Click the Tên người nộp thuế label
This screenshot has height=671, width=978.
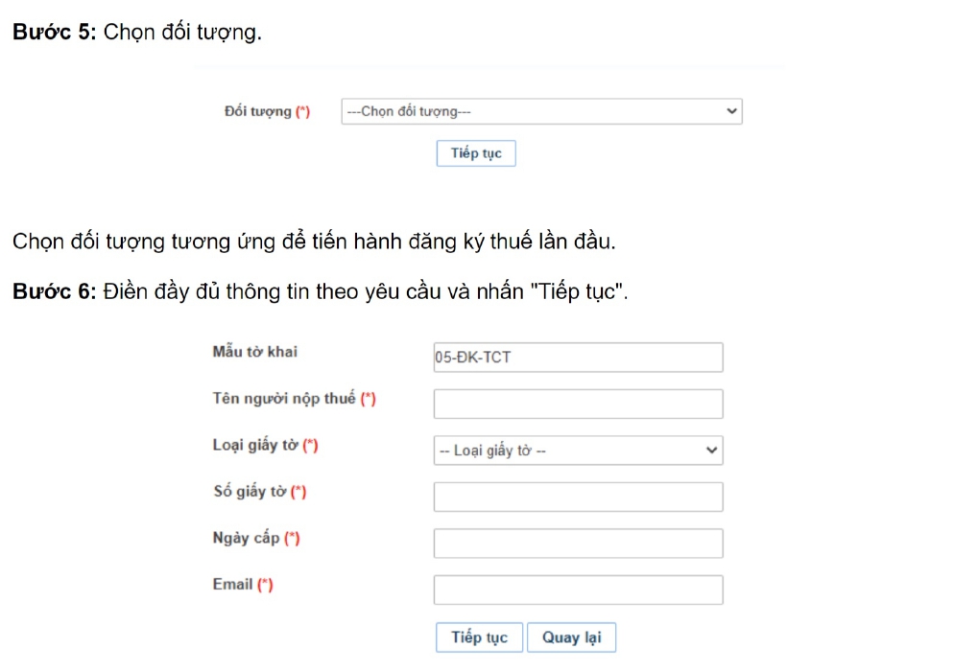[x=294, y=399]
